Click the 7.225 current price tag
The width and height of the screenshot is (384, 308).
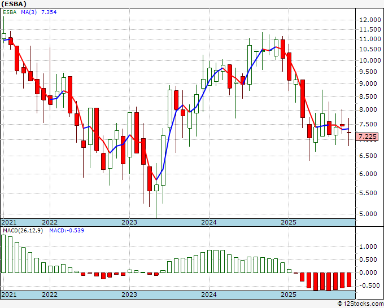point(367,137)
